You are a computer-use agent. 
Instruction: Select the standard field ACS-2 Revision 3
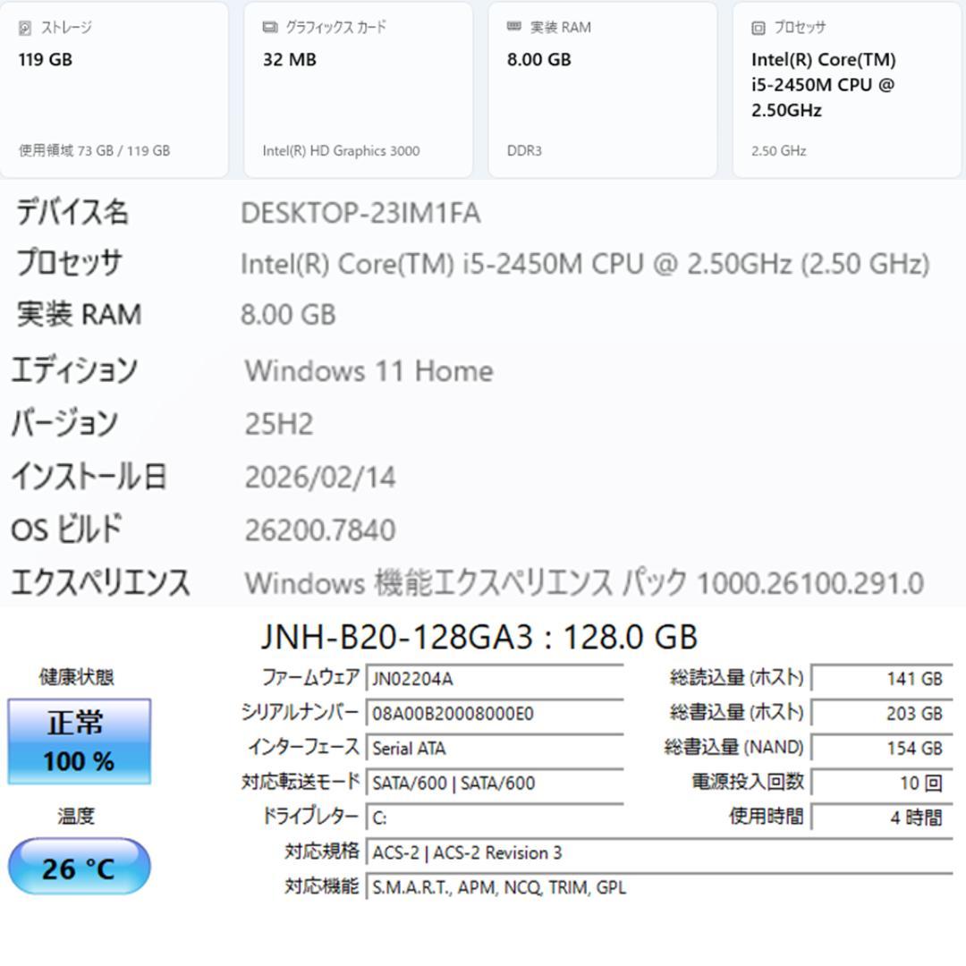click(659, 852)
